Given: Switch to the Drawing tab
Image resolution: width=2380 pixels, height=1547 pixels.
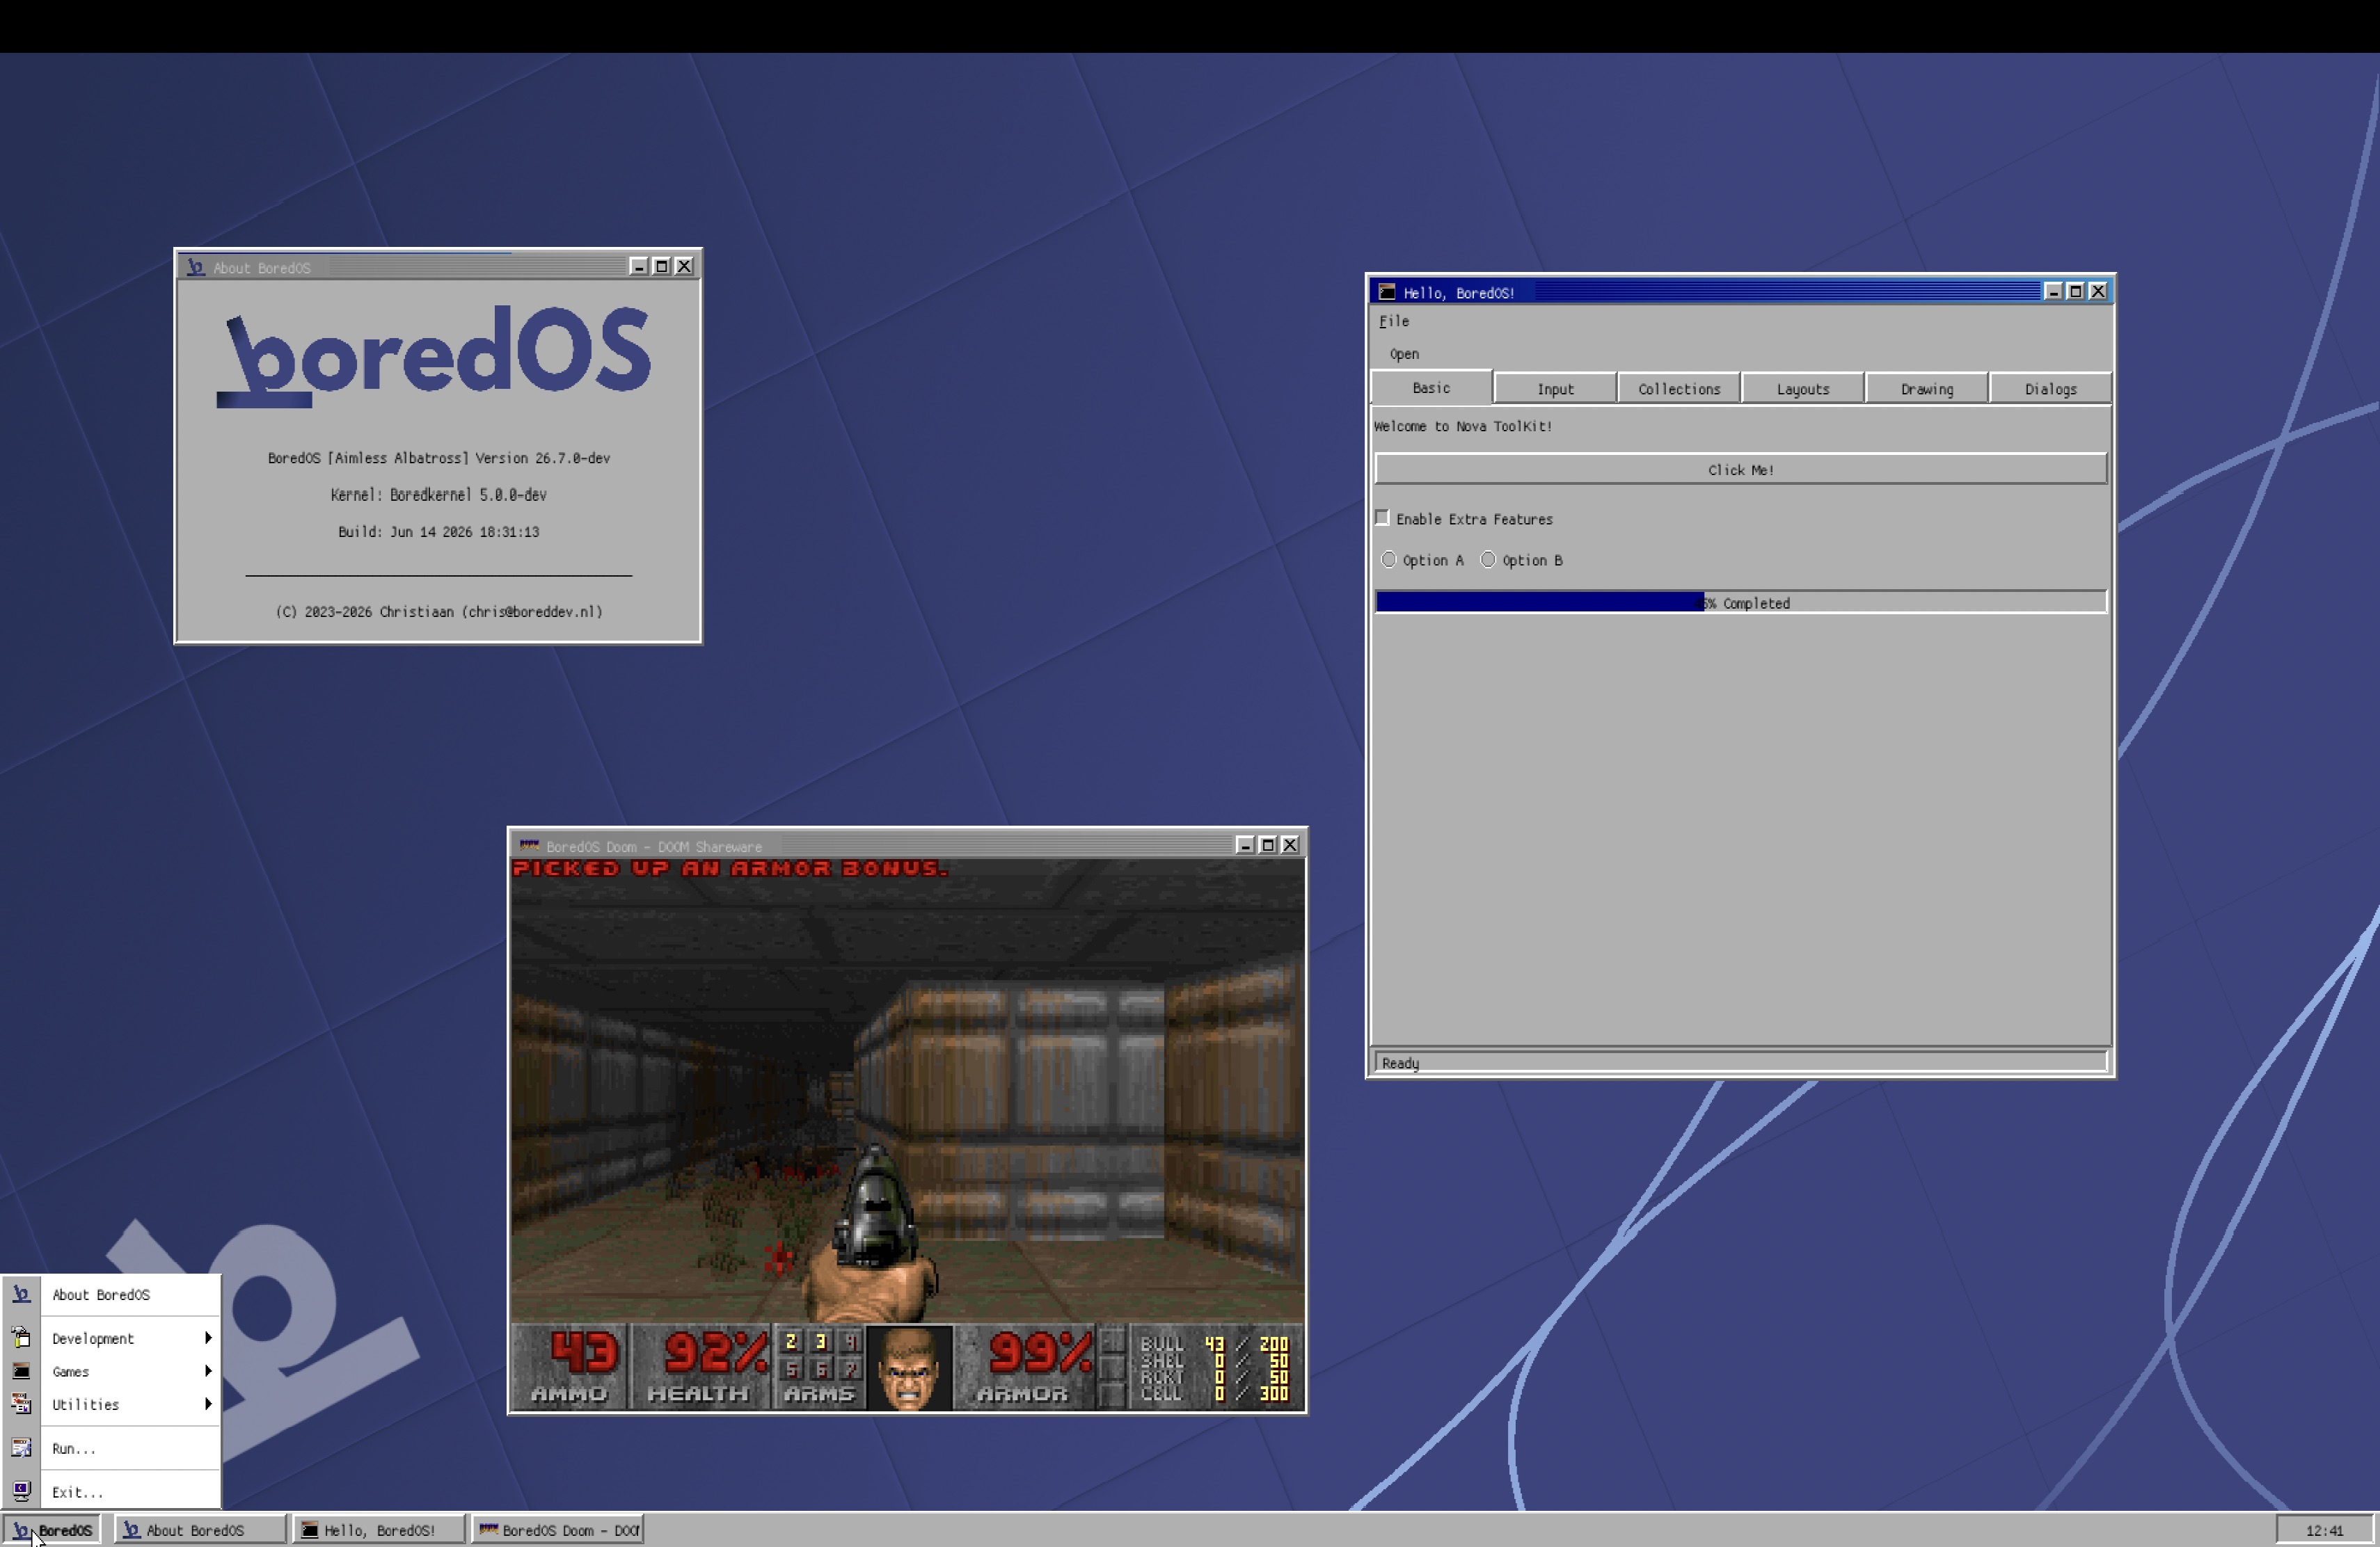Looking at the screenshot, I should pos(1927,389).
